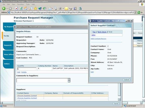
Task: Expand the Address bar URL dropdown
Action: [x=135, y=12]
